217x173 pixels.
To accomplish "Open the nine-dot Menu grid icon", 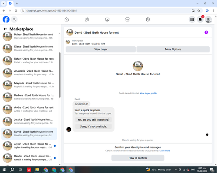I will coord(192,19).
